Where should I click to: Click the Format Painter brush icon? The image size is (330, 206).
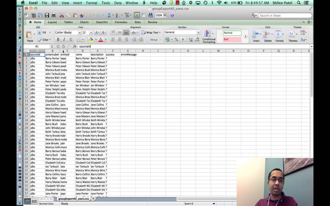click(82, 15)
